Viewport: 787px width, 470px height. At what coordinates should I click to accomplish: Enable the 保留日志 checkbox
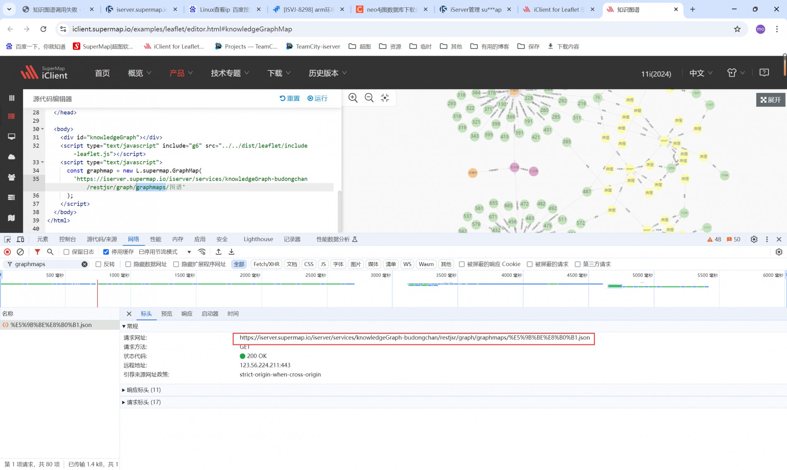pyautogui.click(x=66, y=252)
